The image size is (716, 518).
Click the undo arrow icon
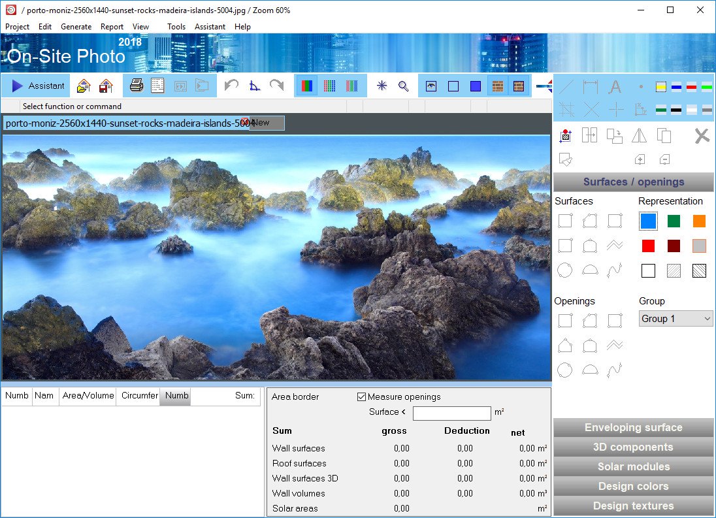[x=231, y=86]
